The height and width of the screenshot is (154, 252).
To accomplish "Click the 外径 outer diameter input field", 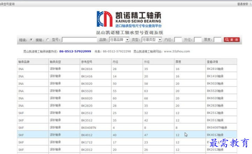I will (x=198, y=40).
